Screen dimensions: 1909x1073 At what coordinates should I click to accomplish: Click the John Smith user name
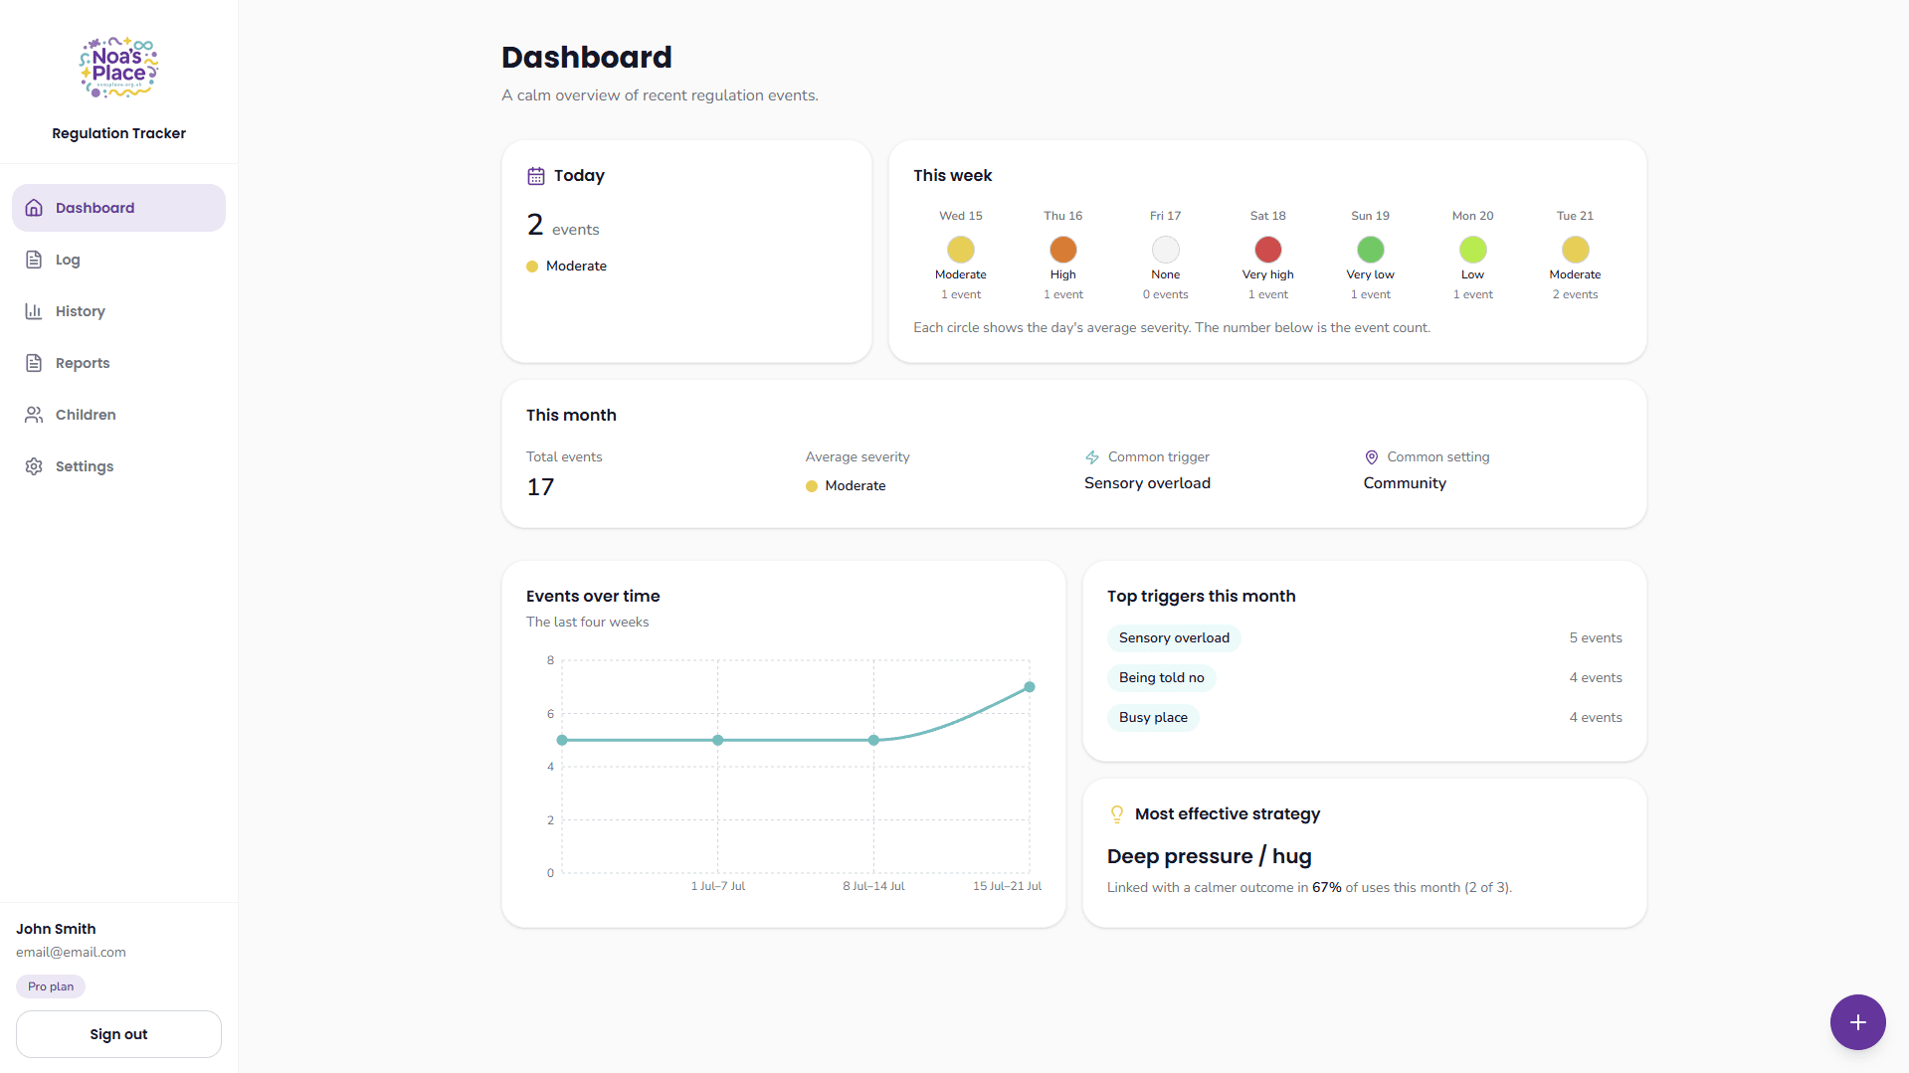point(56,929)
